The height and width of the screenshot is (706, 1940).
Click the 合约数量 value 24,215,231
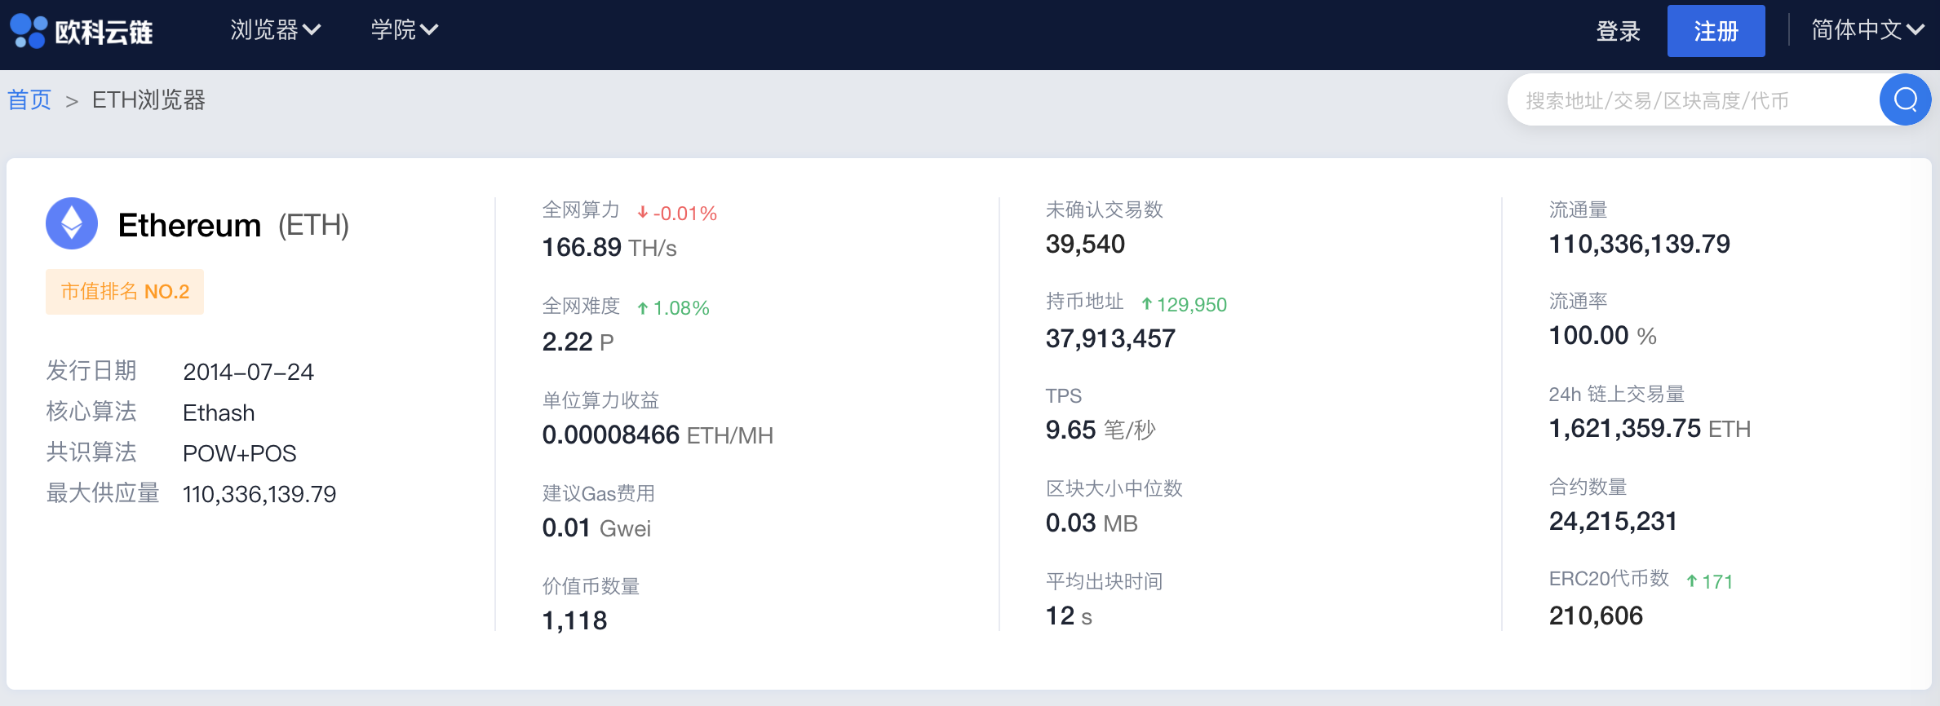tap(1613, 521)
